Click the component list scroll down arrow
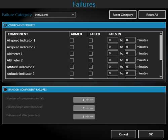Viewport: 168px width, 140px height. 161,77
